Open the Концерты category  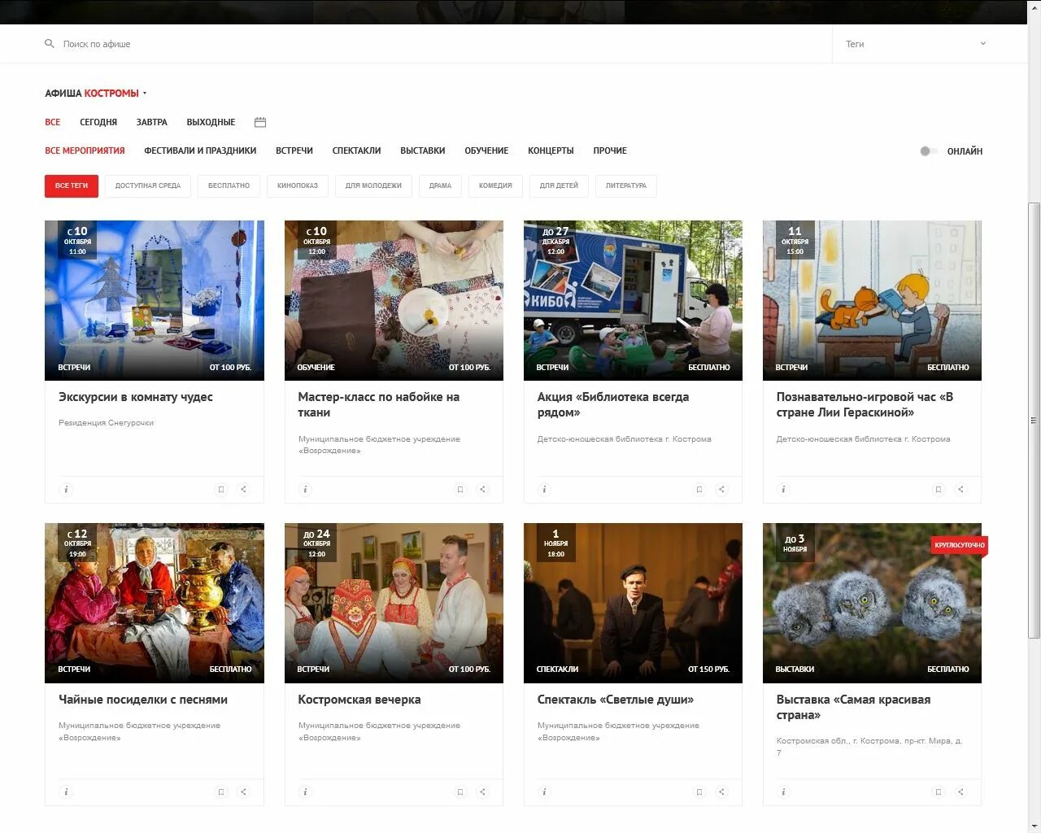(551, 150)
